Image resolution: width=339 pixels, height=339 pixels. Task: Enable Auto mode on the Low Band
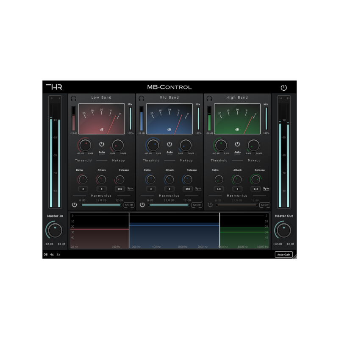[x=102, y=151]
